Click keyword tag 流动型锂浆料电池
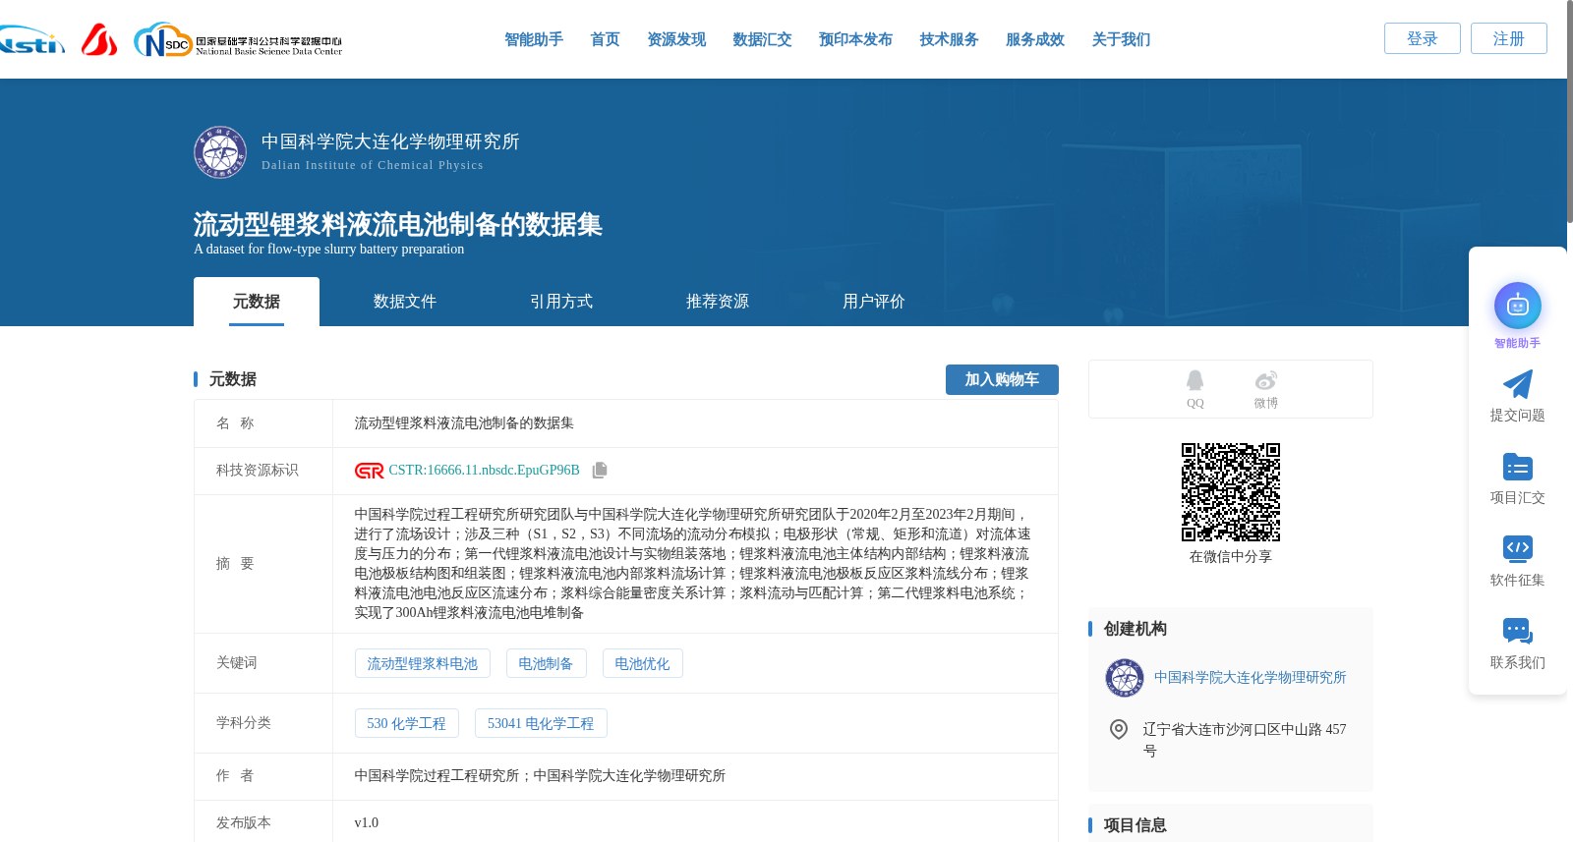The width and height of the screenshot is (1573, 842). (423, 664)
